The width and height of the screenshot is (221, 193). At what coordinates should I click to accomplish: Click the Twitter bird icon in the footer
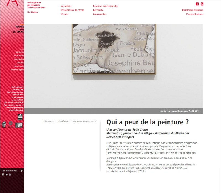point(6,174)
